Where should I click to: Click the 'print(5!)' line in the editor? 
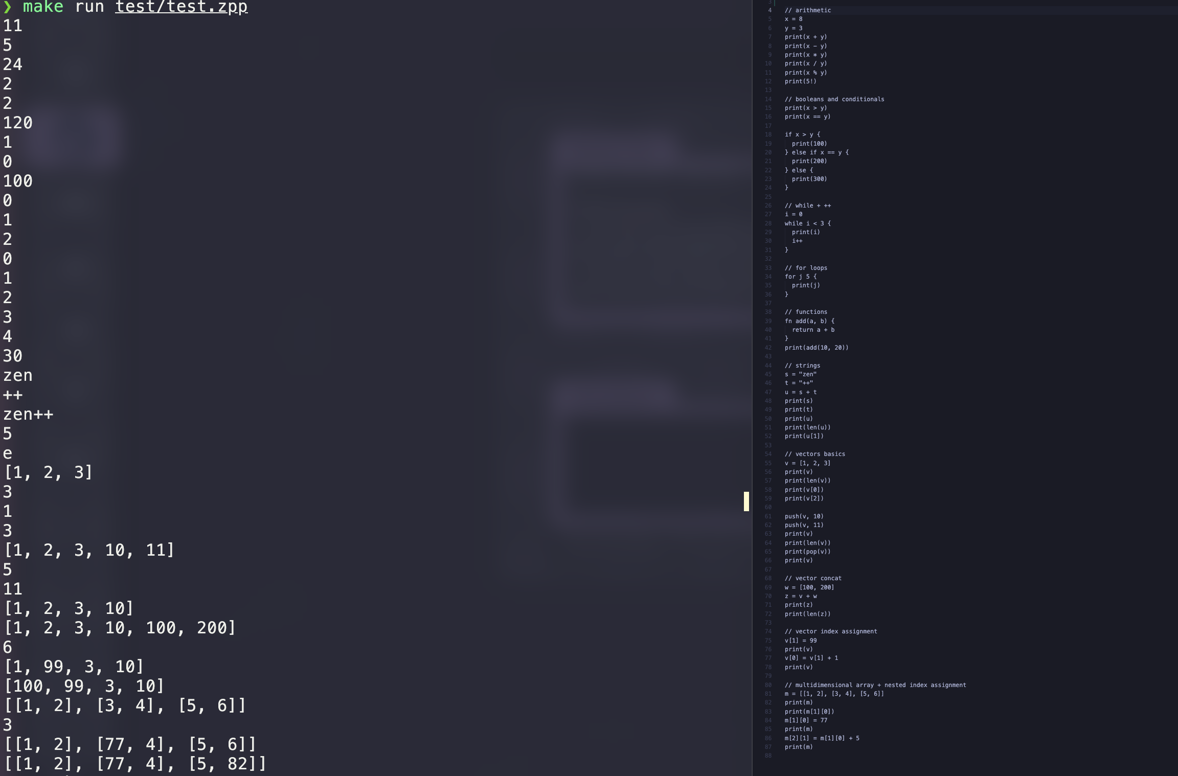pos(800,81)
